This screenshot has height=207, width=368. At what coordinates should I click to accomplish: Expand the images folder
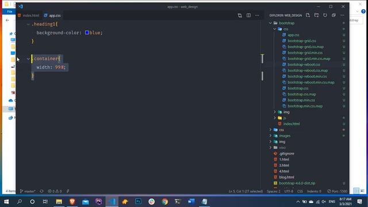(270, 136)
